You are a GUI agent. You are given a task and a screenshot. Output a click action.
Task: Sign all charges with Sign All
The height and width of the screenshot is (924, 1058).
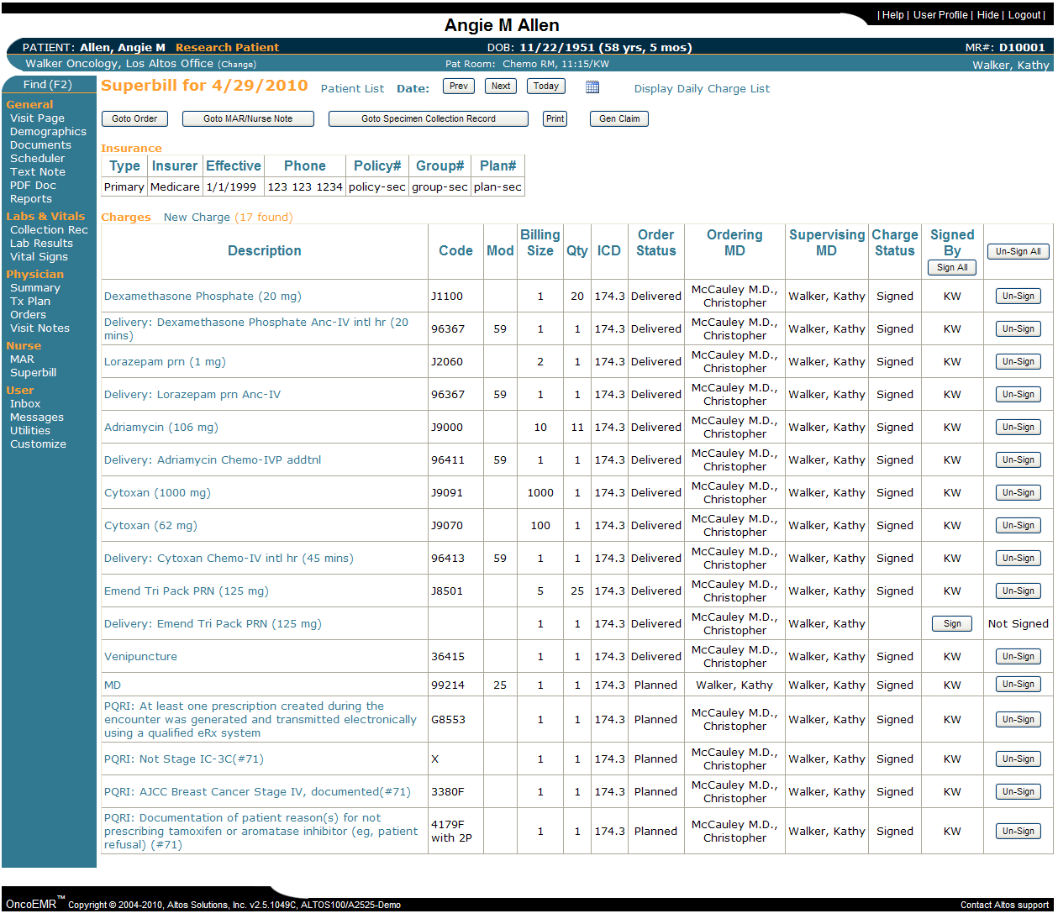point(951,267)
